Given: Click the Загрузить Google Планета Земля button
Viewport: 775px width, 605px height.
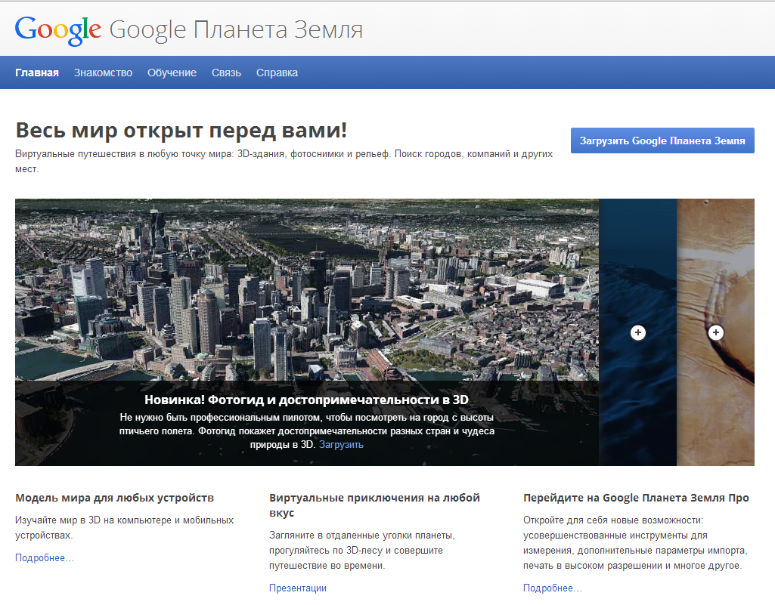Looking at the screenshot, I should (x=662, y=140).
